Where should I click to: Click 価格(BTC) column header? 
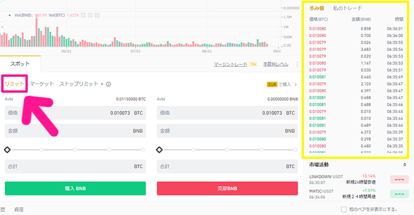coord(318,19)
